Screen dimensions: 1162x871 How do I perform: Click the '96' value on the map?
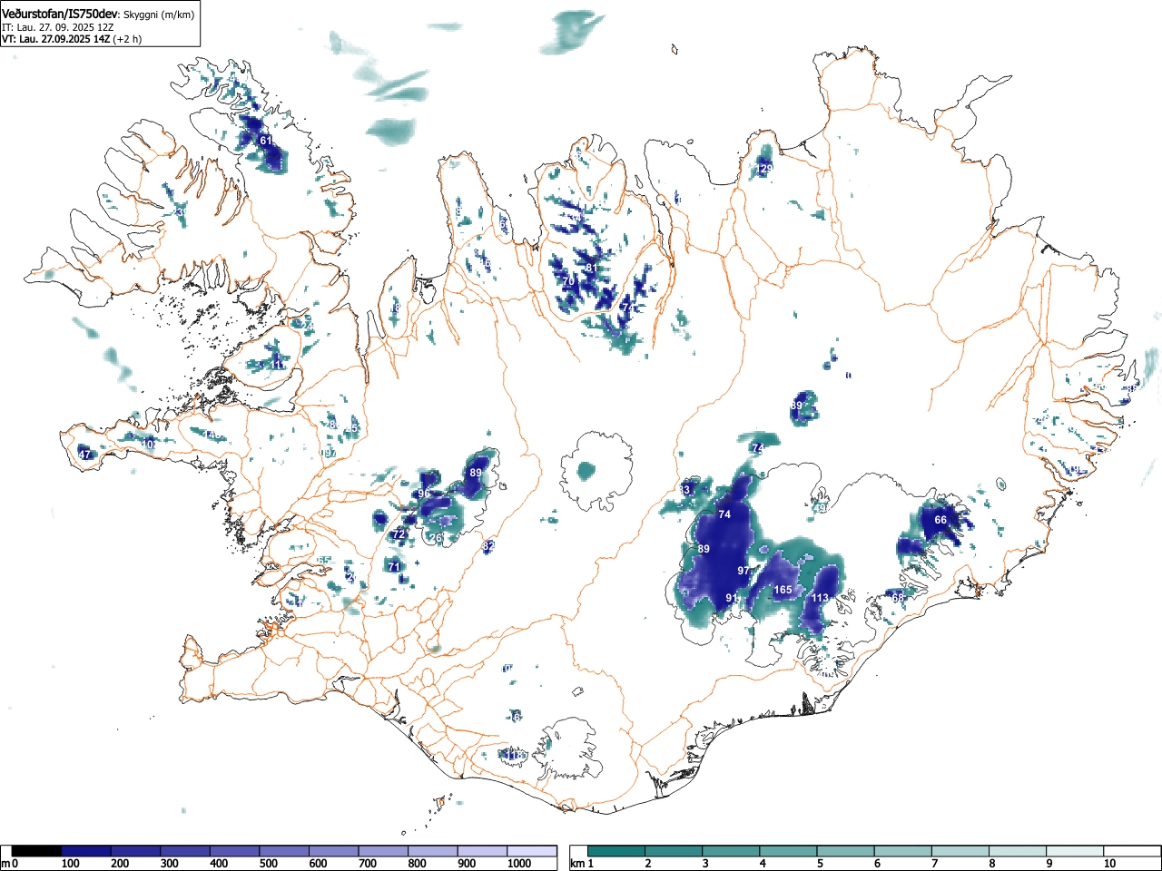coord(424,494)
